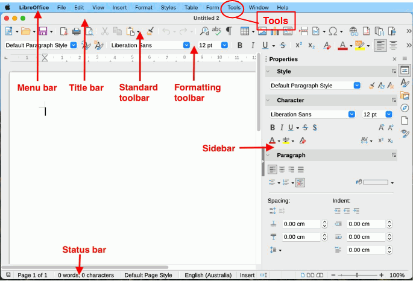Toggle Justified alignment in sidebar Paragraph section
The width and height of the screenshot is (413, 281).
[x=301, y=169]
